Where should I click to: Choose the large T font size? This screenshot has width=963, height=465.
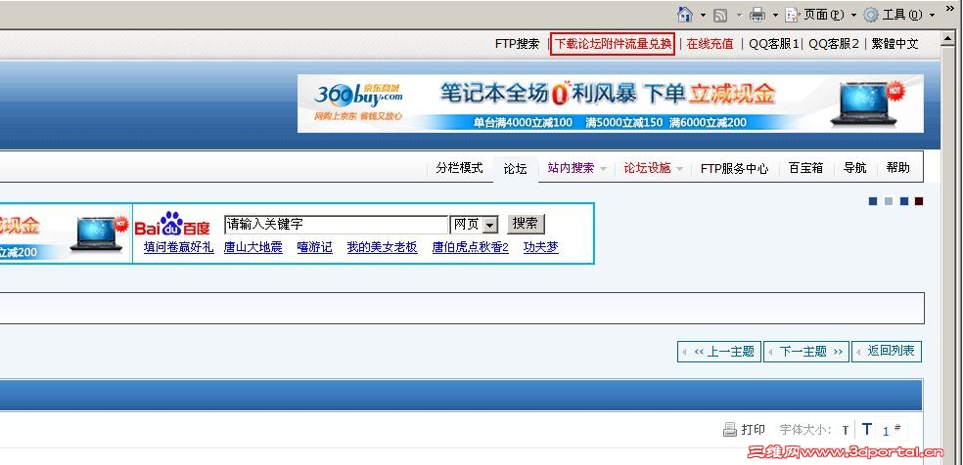(866, 429)
